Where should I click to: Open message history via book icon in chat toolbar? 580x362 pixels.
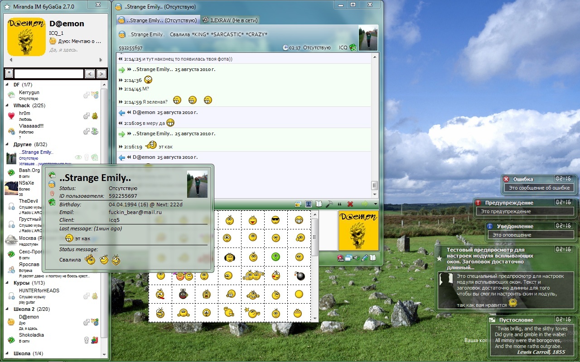pyautogui.click(x=319, y=204)
